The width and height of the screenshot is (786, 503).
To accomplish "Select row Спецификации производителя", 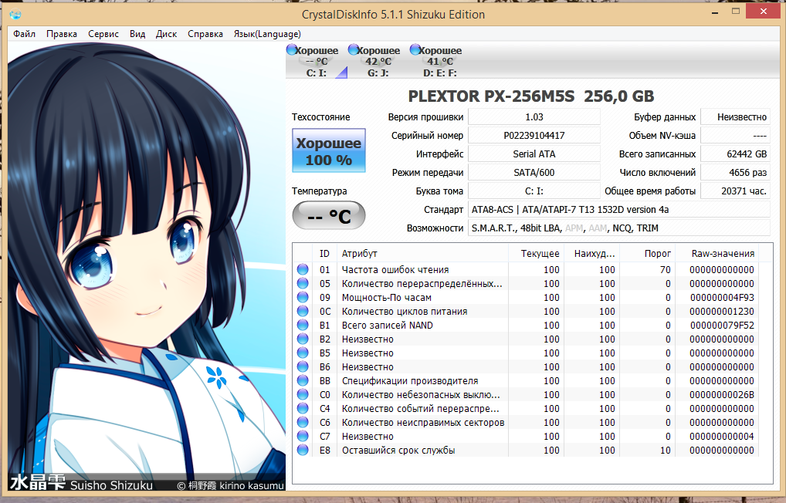I will click(x=527, y=381).
